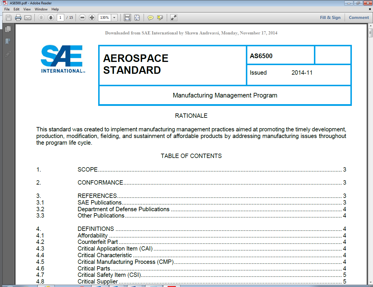The image size is (373, 287).
Task: Close the document with the menu-bar X
Action: click(x=370, y=9)
